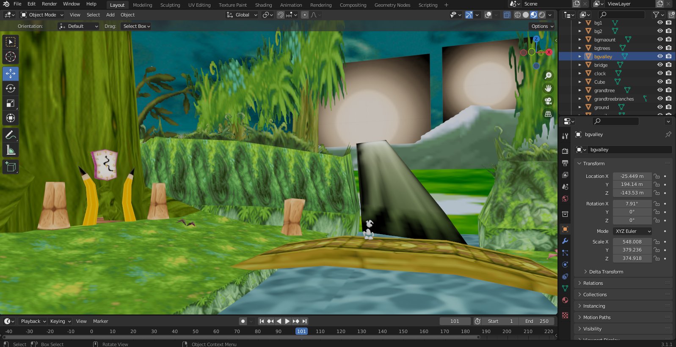The image size is (676, 347).
Task: Choose the Annotate tool
Action: pos(11,135)
